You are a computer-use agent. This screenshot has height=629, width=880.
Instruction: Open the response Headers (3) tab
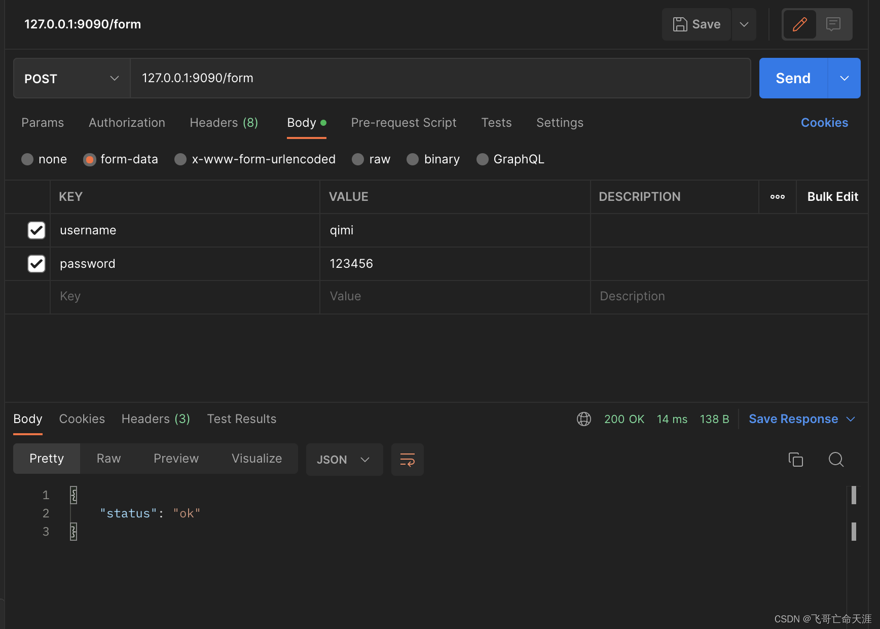pos(156,419)
